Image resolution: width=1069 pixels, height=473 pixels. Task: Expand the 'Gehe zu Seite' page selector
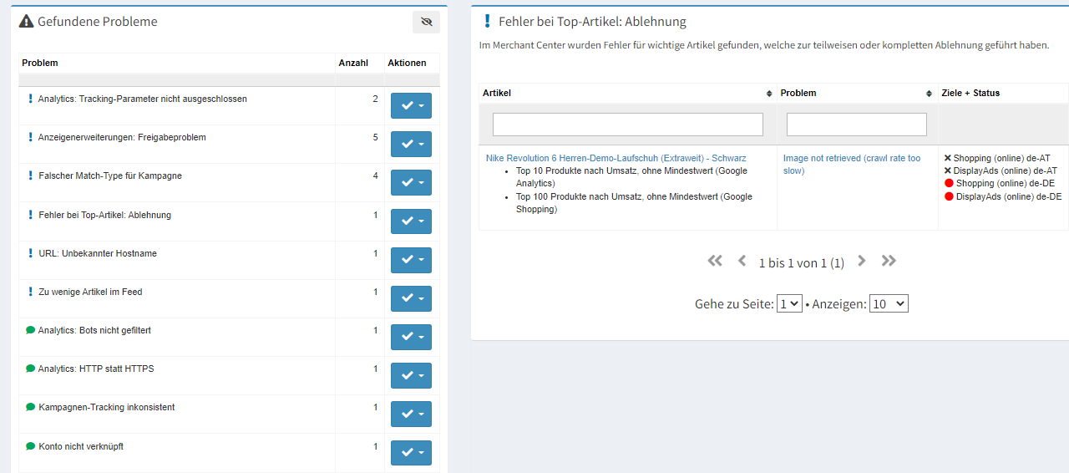(789, 304)
